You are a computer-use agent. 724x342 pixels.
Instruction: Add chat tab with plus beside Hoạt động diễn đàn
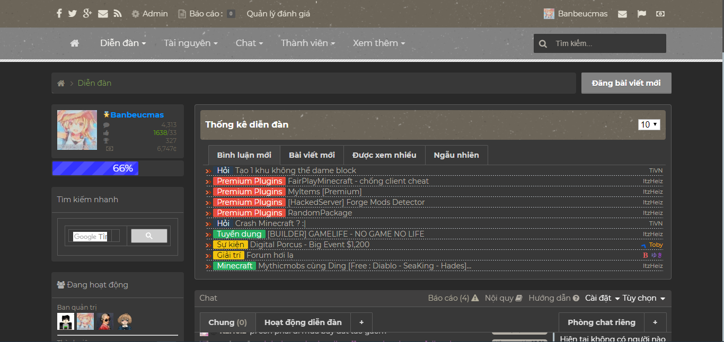[361, 322]
